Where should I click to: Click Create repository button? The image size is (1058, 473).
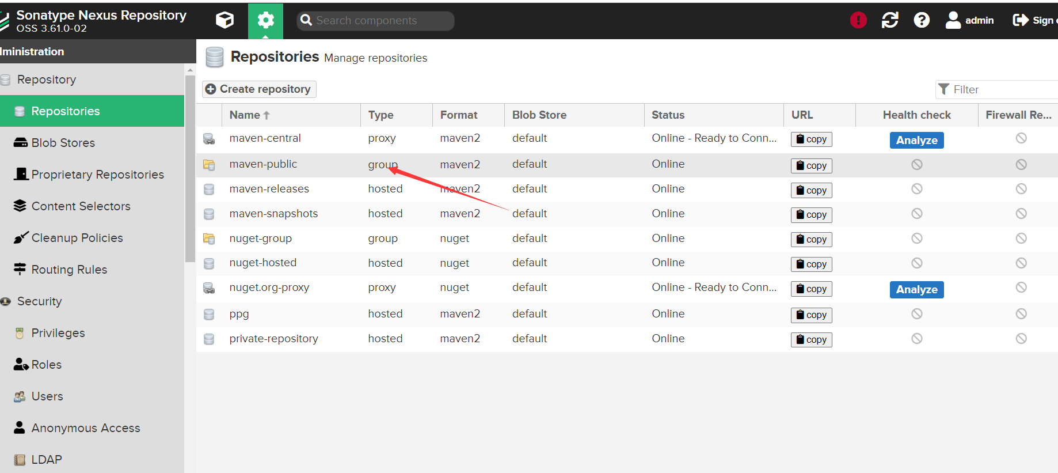click(259, 89)
